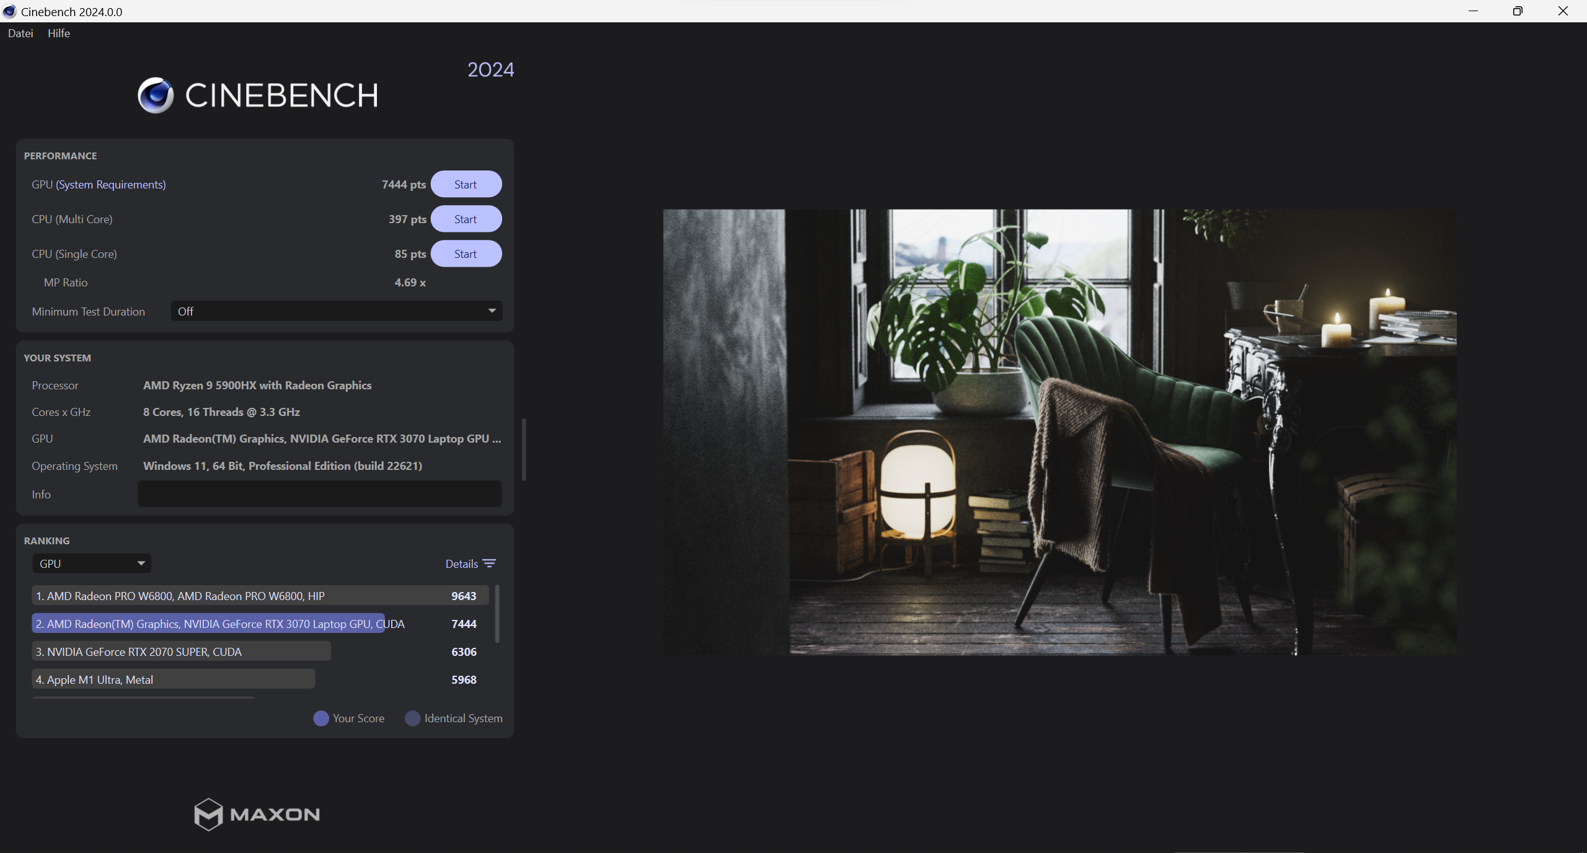Close the Cinebench window
The image size is (1587, 853).
click(1563, 11)
